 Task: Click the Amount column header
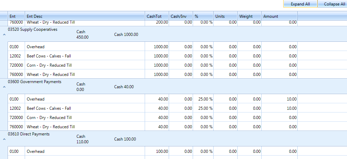(x=279, y=16)
